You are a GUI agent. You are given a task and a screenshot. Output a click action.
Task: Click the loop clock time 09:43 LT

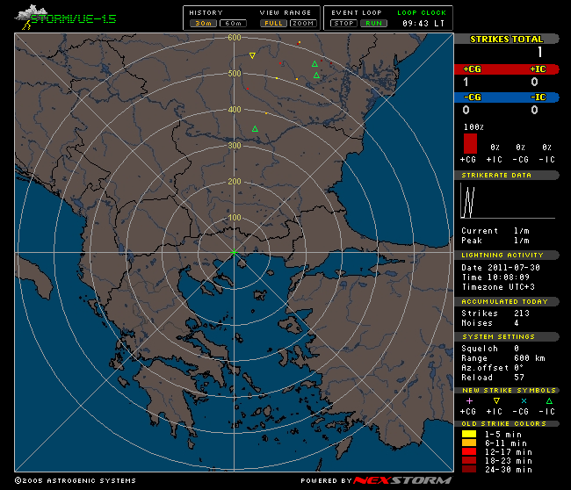(423, 24)
